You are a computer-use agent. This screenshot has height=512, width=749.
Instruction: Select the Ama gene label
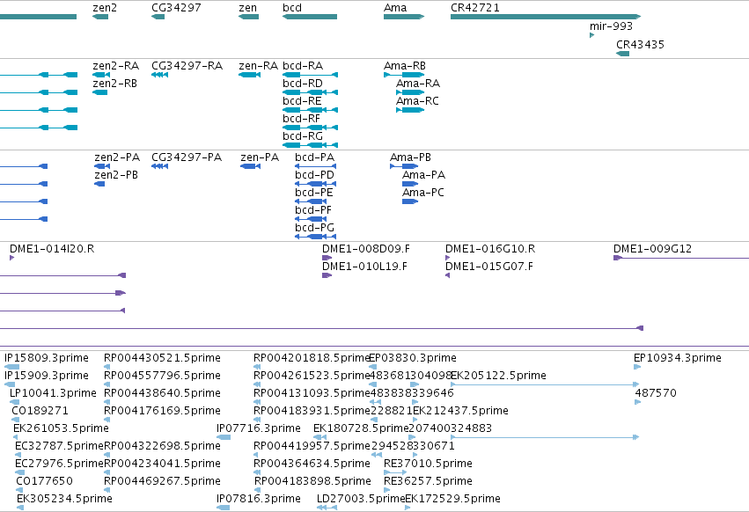[x=395, y=8]
